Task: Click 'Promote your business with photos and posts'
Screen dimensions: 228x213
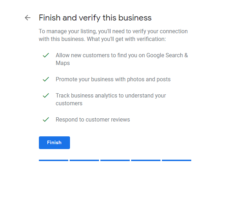Action: pyautogui.click(x=113, y=79)
